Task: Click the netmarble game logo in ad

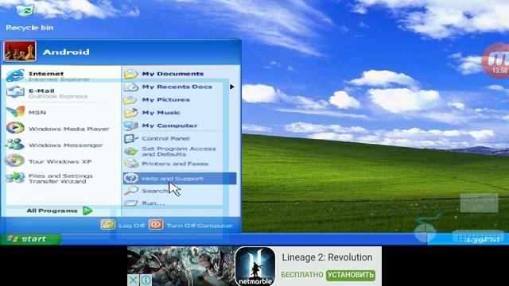Action: 254,266
